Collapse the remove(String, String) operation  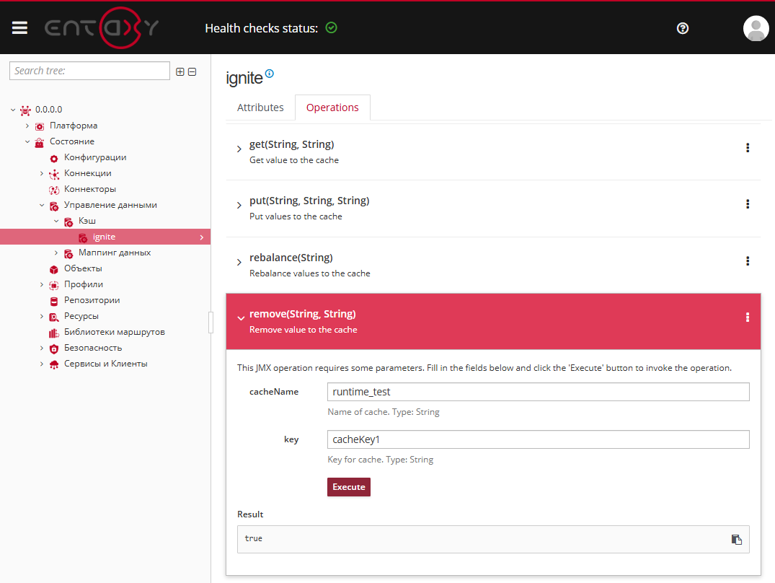[x=241, y=318]
